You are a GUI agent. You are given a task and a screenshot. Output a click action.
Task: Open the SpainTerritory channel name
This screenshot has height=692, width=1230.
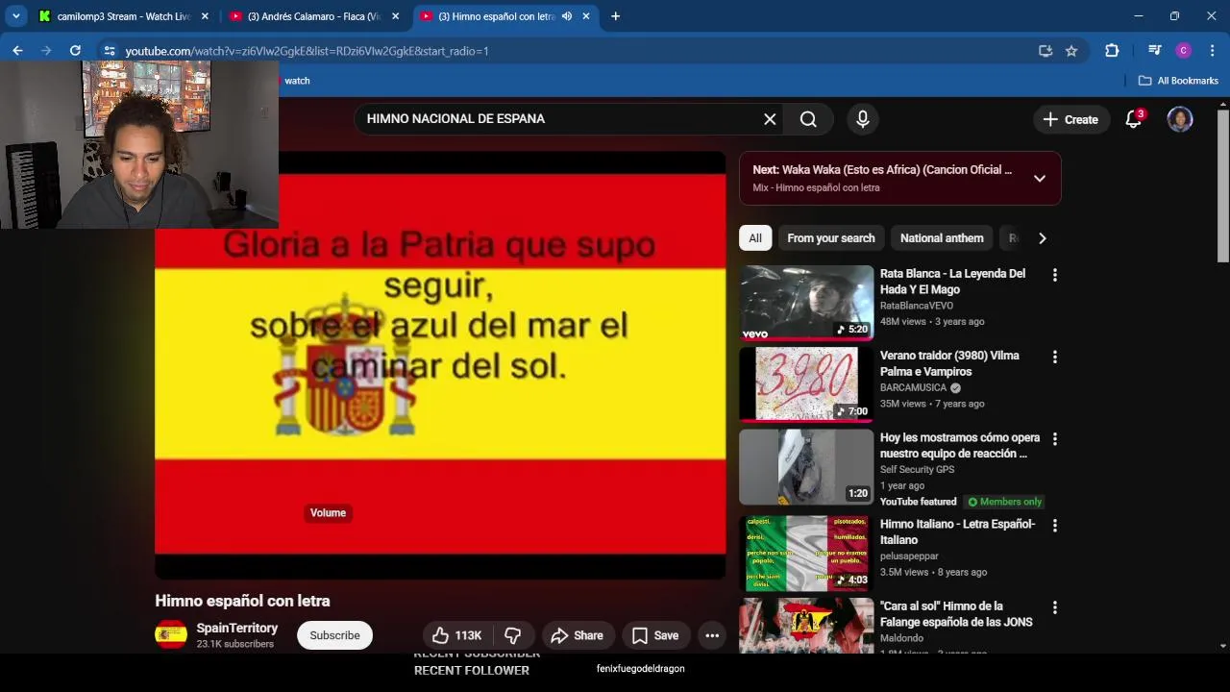click(236, 628)
